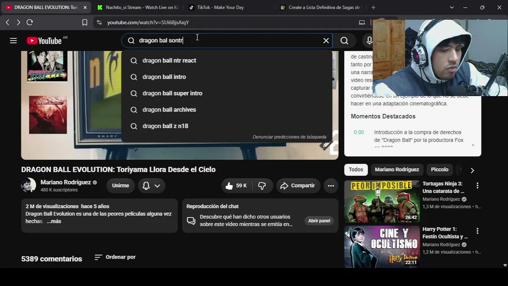Click the 5389 comentarios heading

[52, 259]
